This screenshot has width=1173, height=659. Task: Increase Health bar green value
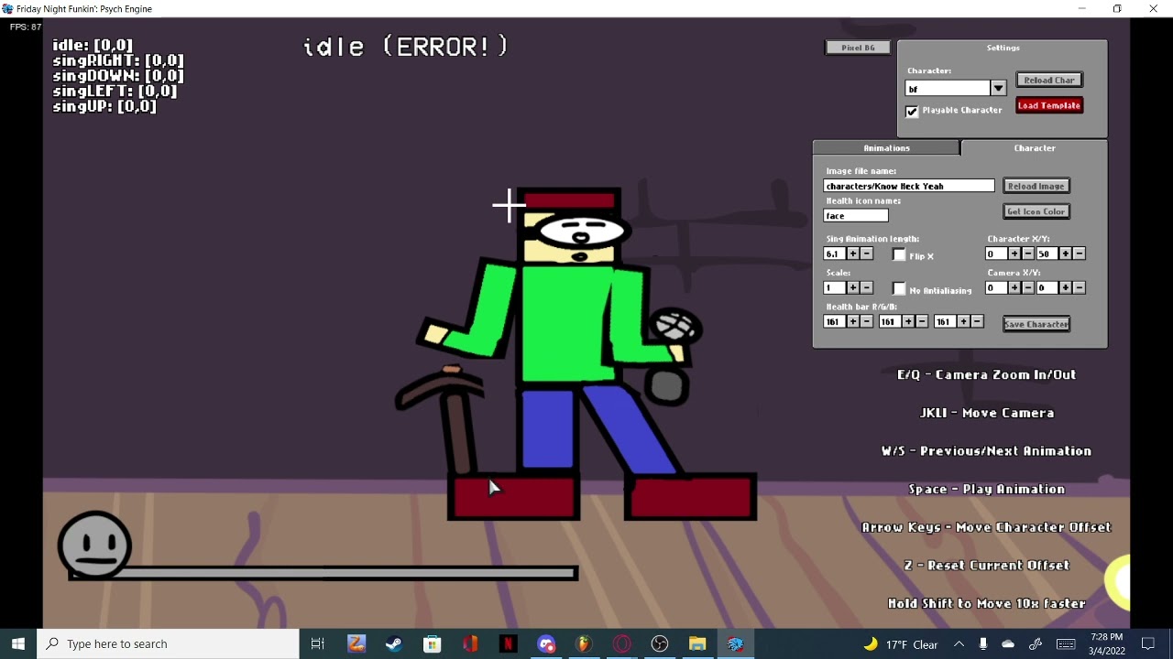click(908, 321)
